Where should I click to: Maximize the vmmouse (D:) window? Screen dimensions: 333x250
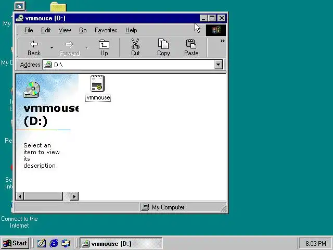(x=212, y=18)
